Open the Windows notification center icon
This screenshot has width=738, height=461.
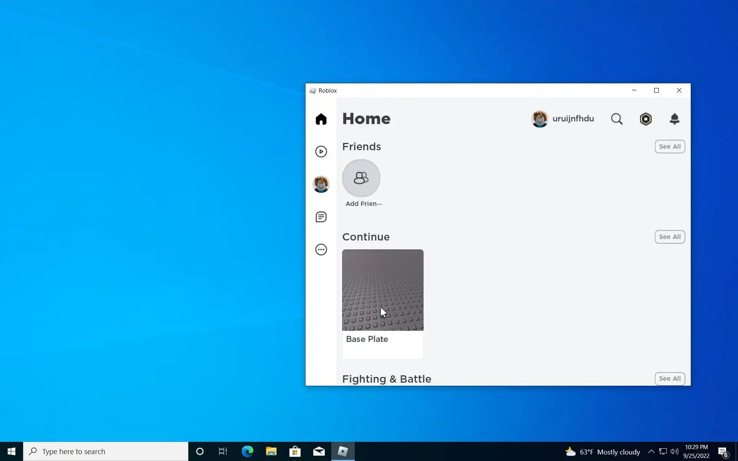point(723,451)
